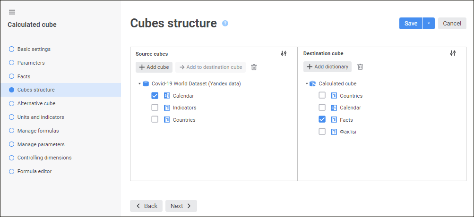Click trash icon in Destination cube
The width and height of the screenshot is (474, 217).
coord(360,67)
